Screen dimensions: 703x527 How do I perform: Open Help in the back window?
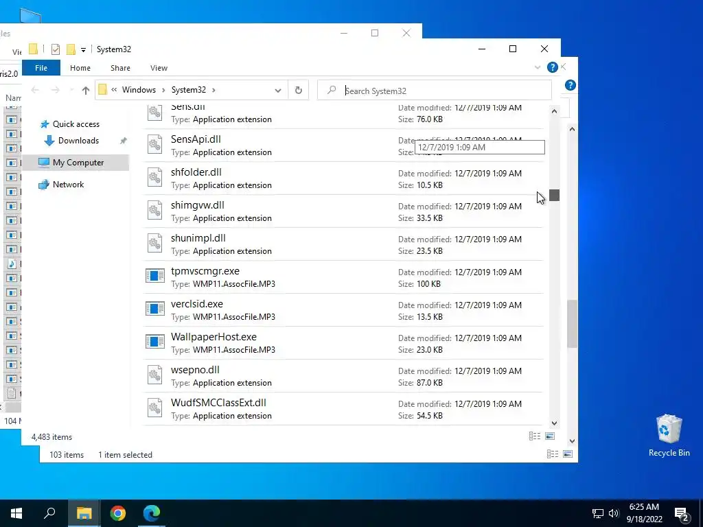pyautogui.click(x=571, y=85)
